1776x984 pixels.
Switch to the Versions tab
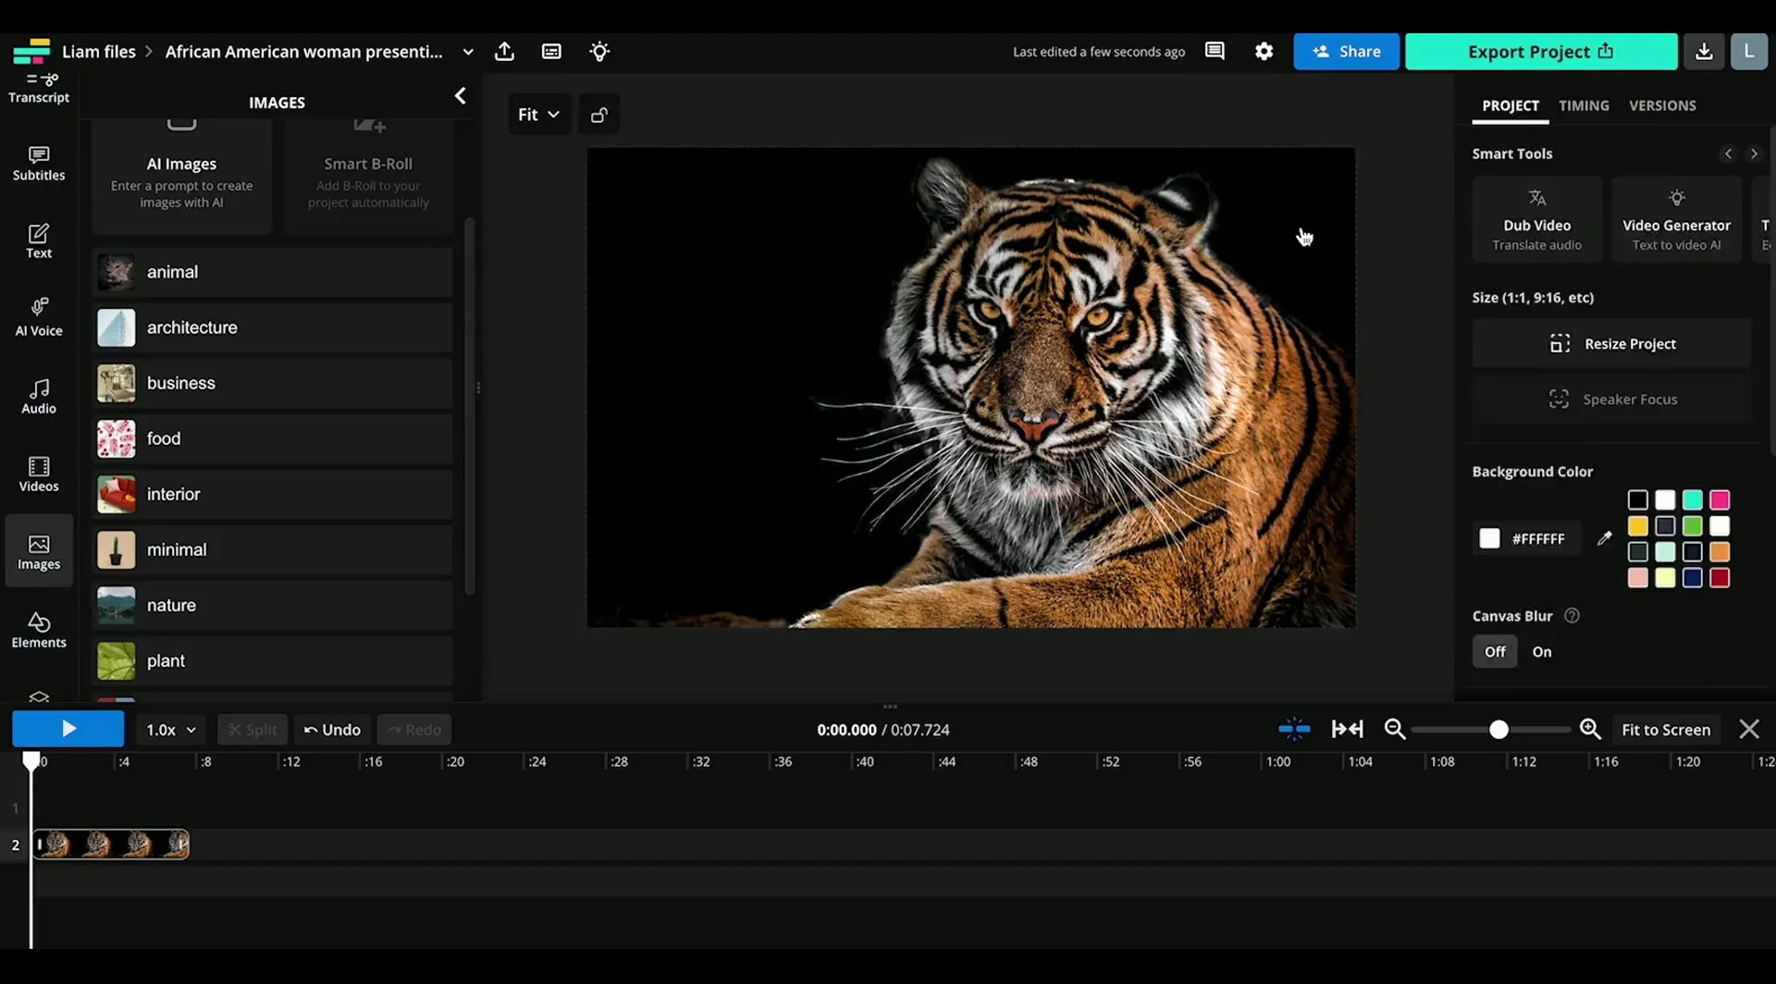pos(1662,105)
